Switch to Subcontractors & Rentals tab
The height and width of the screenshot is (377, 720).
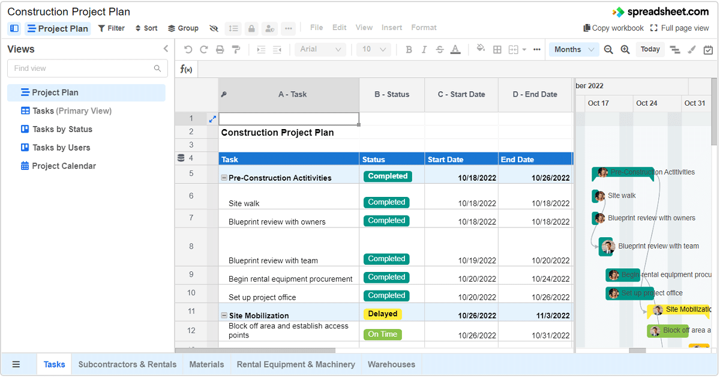coord(127,364)
